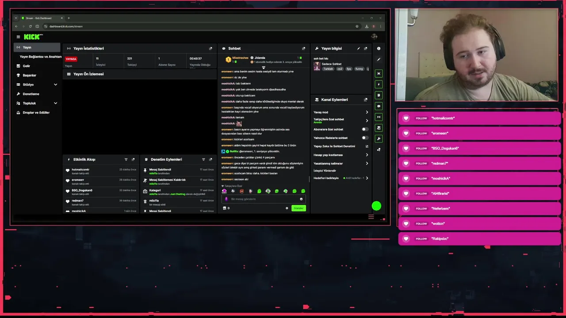
Task: Click the message input field in chat
Action: coord(264,199)
